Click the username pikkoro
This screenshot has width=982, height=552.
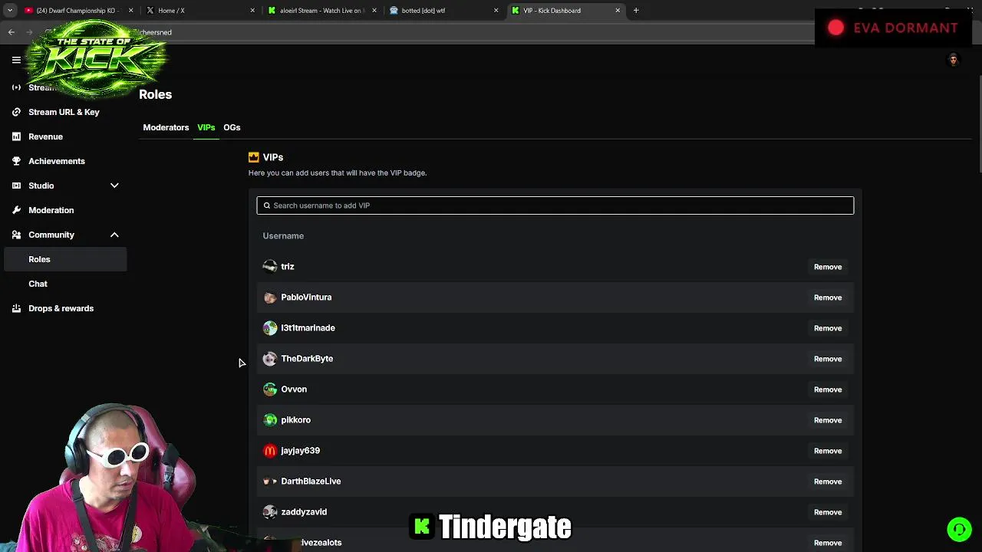[x=295, y=419]
